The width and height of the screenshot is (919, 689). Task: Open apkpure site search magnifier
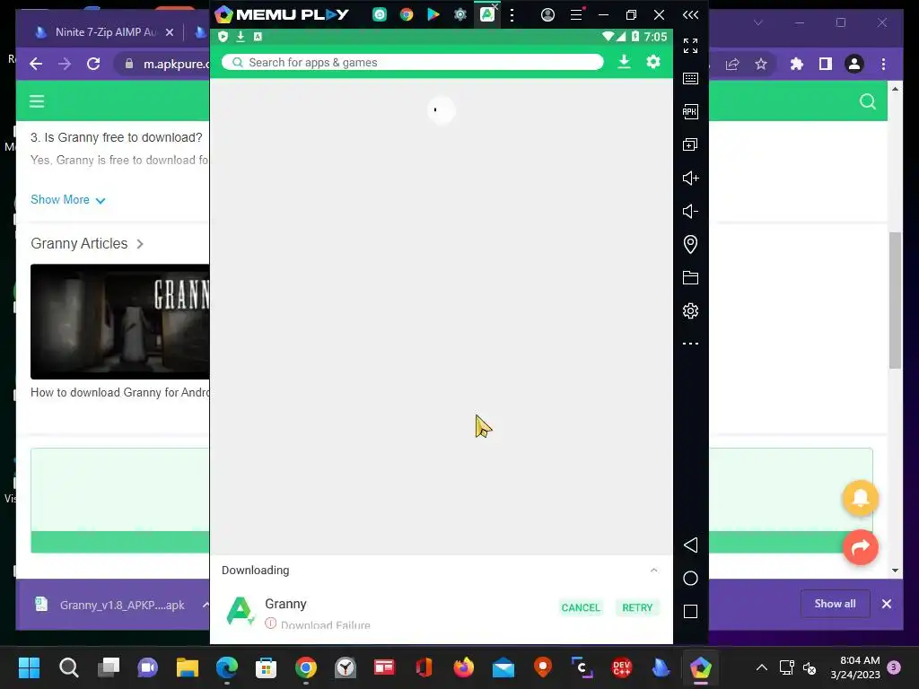tap(868, 102)
